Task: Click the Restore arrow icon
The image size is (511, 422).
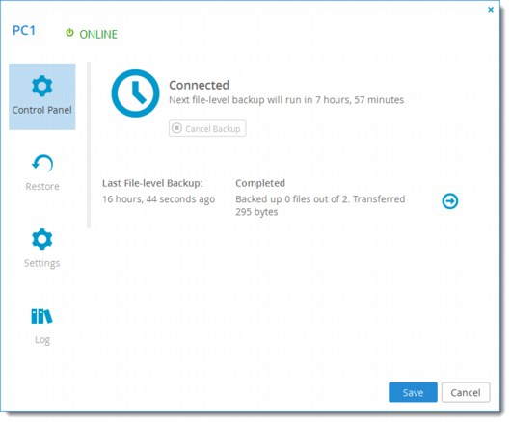Action: (42, 163)
